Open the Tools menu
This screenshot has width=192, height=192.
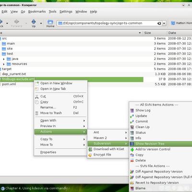(x=52, y=12)
